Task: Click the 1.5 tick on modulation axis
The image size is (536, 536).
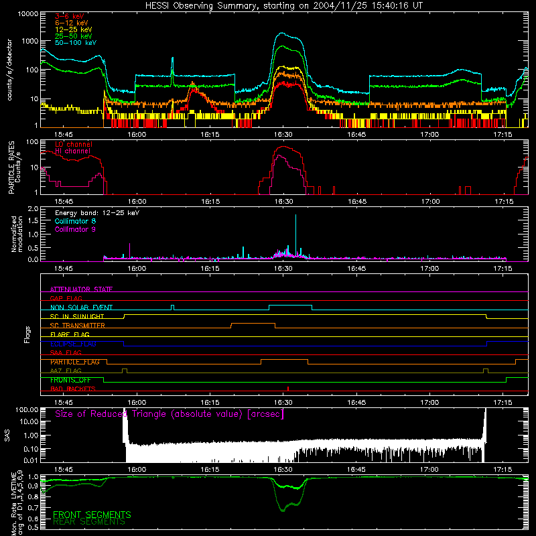Action: (x=33, y=221)
